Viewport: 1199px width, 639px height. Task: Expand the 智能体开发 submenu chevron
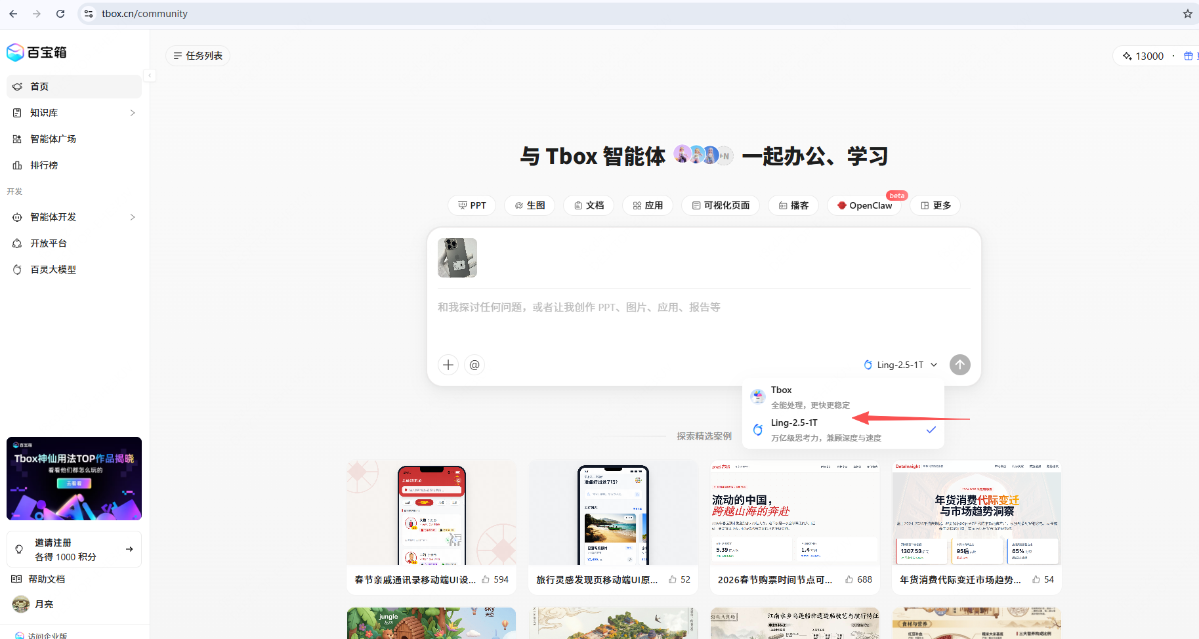132,216
